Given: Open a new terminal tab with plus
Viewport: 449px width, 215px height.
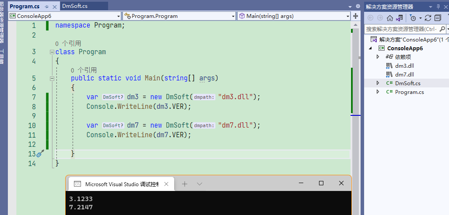Looking at the screenshot, I should (185, 184).
